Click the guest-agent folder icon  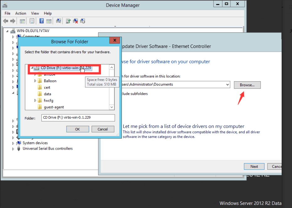point(40,107)
